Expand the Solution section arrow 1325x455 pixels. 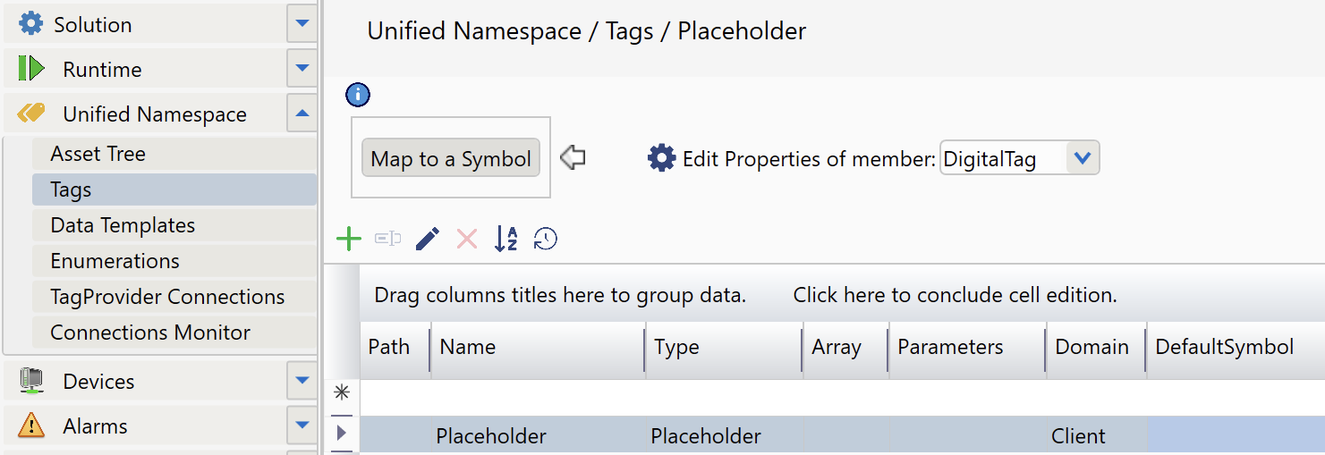[x=302, y=24]
